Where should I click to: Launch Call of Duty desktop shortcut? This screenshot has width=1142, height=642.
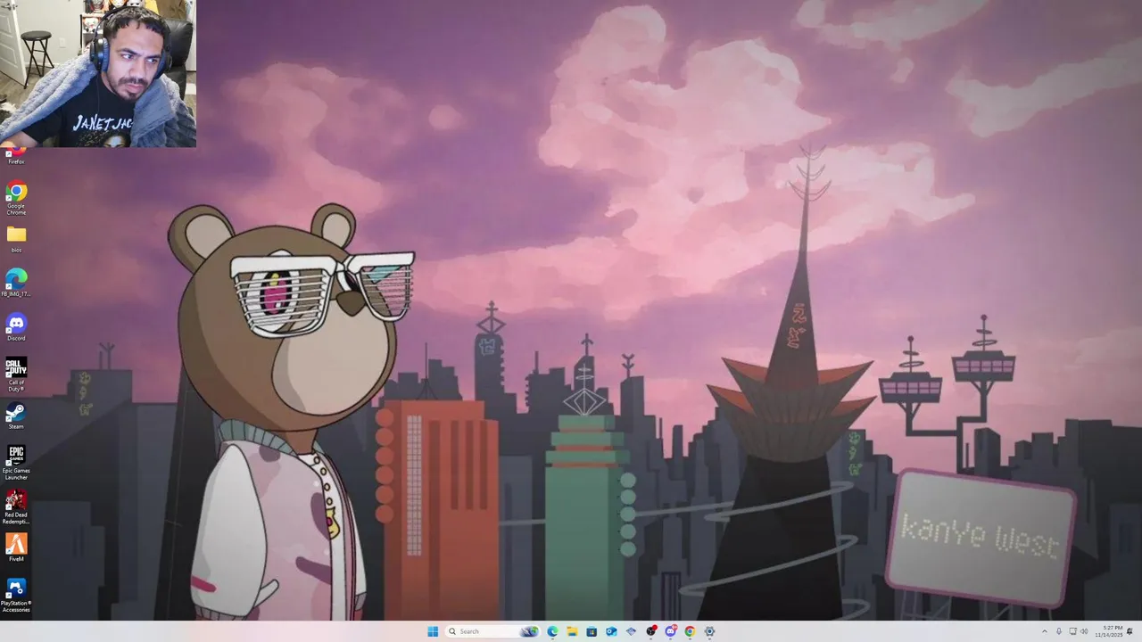coord(16,374)
